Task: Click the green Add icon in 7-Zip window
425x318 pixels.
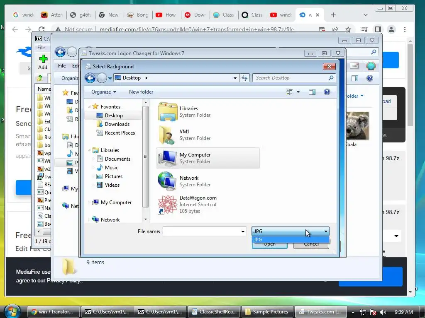Action: tap(43, 58)
